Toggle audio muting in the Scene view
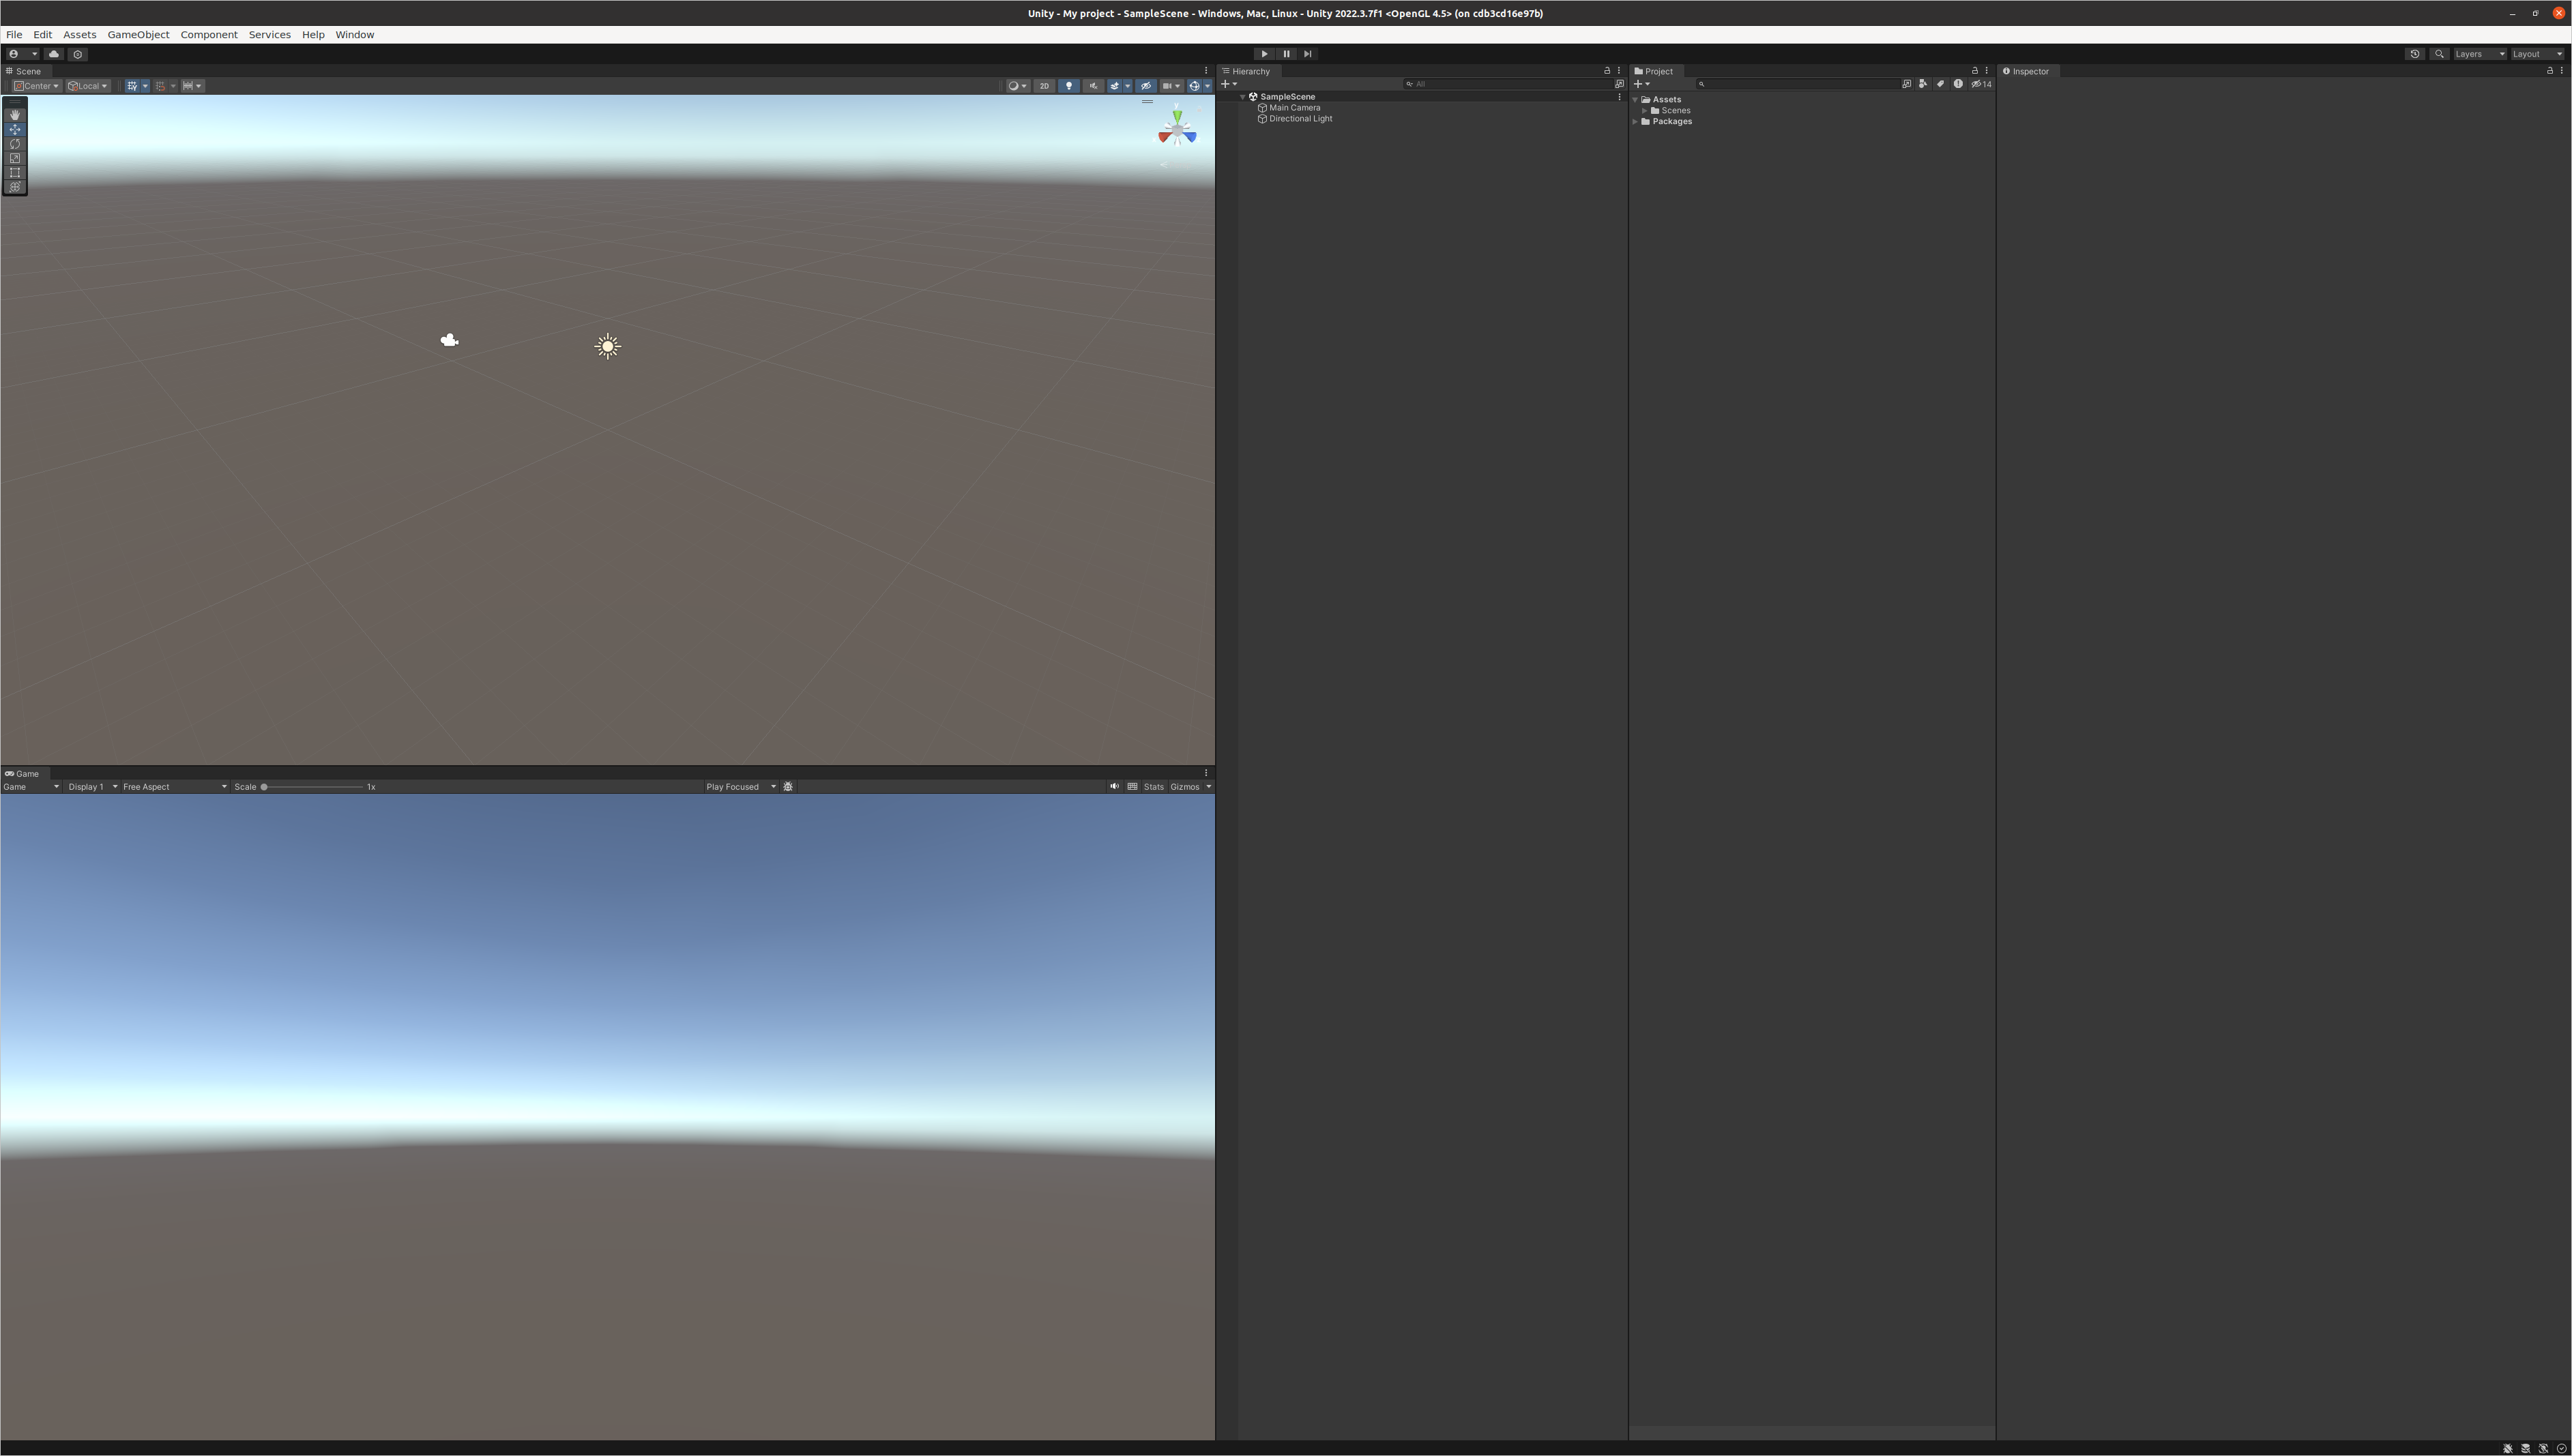The width and height of the screenshot is (2572, 1456). pyautogui.click(x=1094, y=86)
